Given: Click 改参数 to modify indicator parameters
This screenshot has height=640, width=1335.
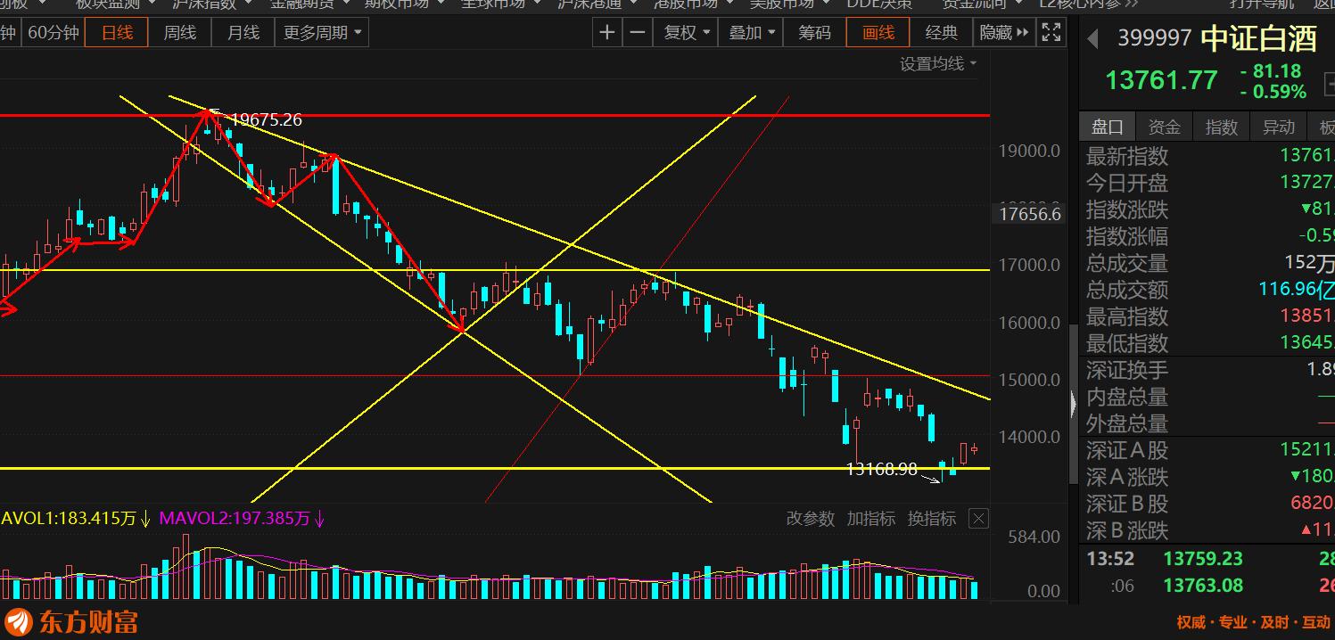Looking at the screenshot, I should [x=810, y=519].
